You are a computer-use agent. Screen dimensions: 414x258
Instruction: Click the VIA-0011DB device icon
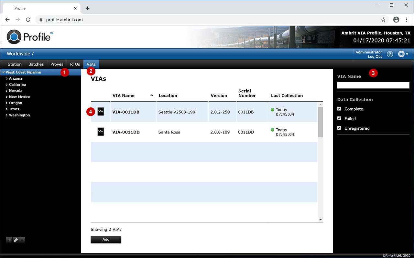(x=101, y=112)
